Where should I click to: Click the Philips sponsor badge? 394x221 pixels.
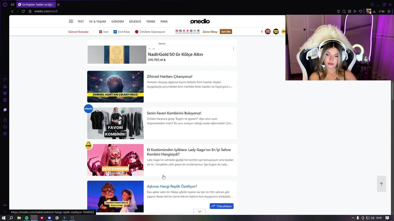[x=88, y=109]
